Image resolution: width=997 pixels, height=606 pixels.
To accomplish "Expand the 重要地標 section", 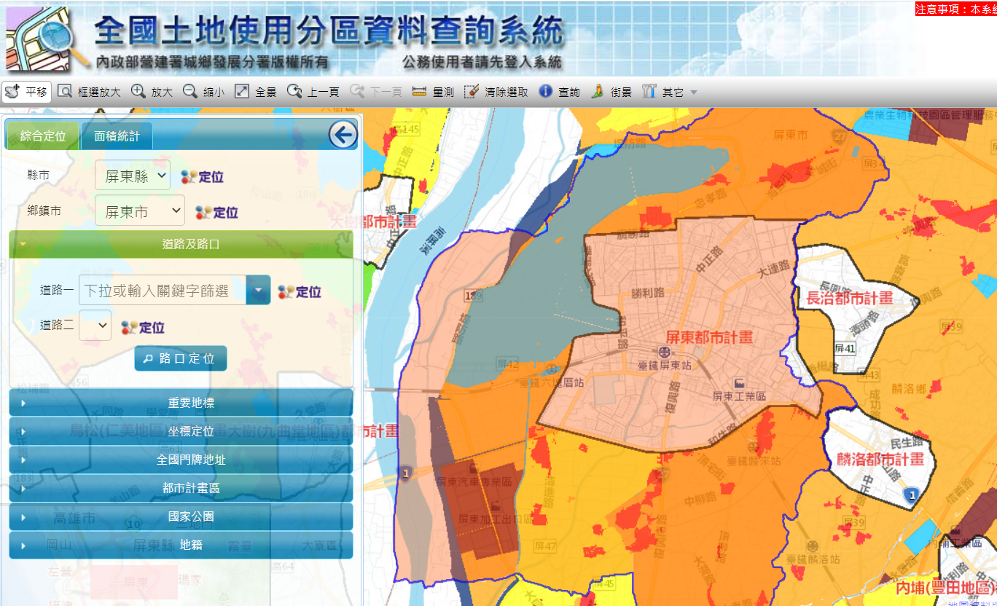I will pyautogui.click(x=181, y=403).
